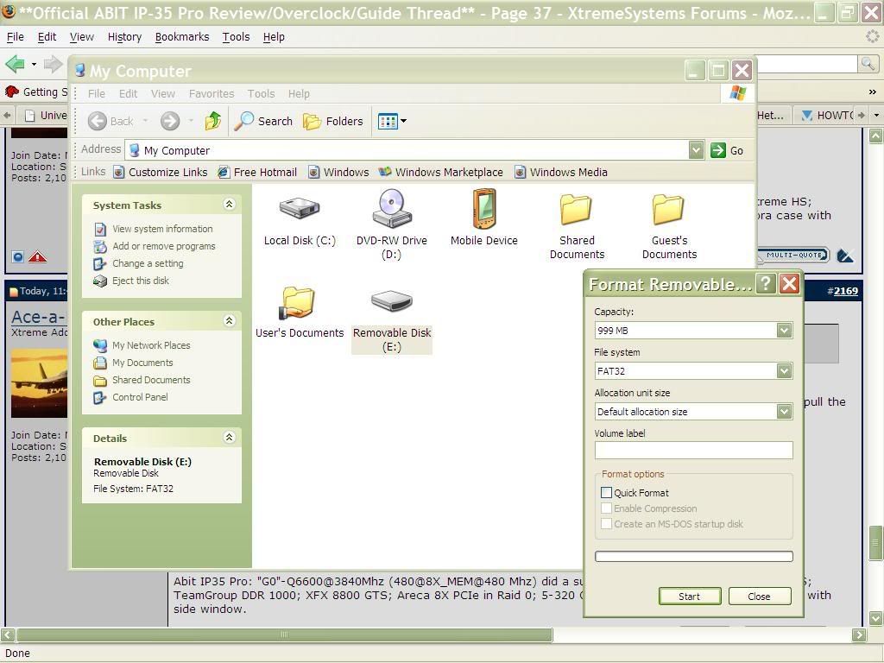Click the Firefox vertical scrollbar down arrow

click(x=875, y=618)
